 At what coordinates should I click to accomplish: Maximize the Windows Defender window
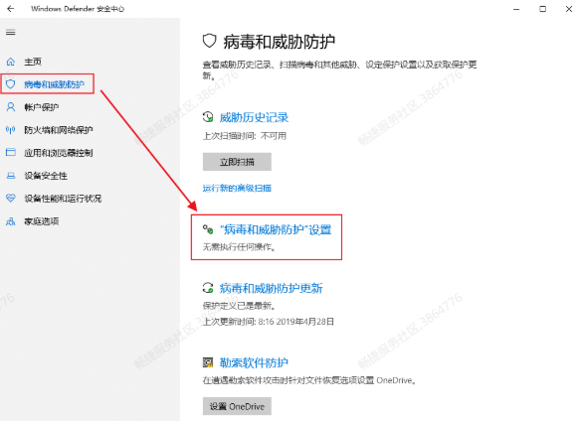543,9
